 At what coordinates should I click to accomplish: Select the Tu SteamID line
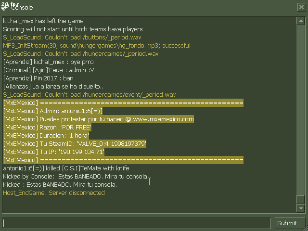click(75, 144)
